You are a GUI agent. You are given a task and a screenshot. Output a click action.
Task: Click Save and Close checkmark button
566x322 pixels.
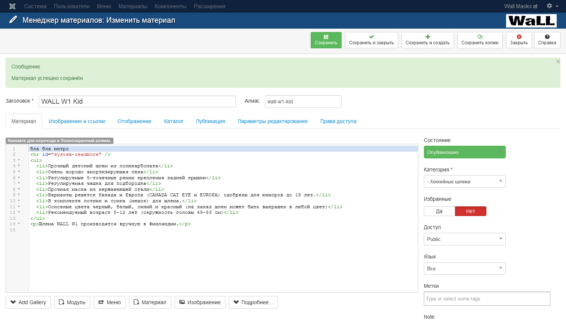click(x=371, y=40)
